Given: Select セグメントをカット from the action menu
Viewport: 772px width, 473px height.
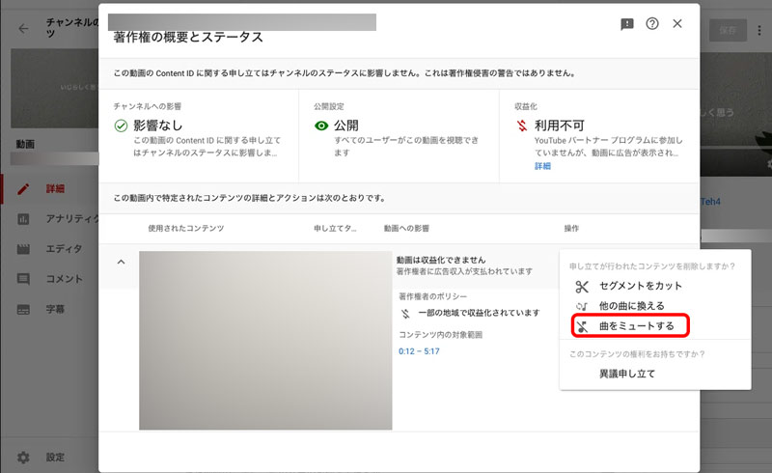Looking at the screenshot, I should (x=641, y=286).
